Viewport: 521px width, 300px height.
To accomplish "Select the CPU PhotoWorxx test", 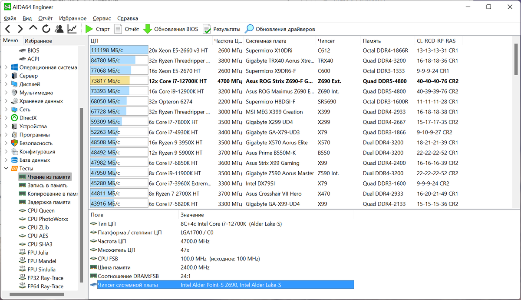I will 48,219.
